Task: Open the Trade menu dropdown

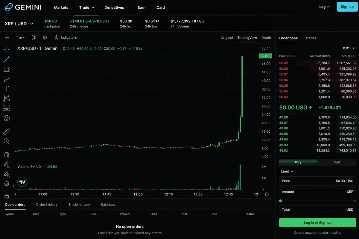Action: coord(87,7)
